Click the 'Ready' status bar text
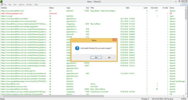Screen dimensions: 188x100 pyautogui.click(x=2, y=99)
